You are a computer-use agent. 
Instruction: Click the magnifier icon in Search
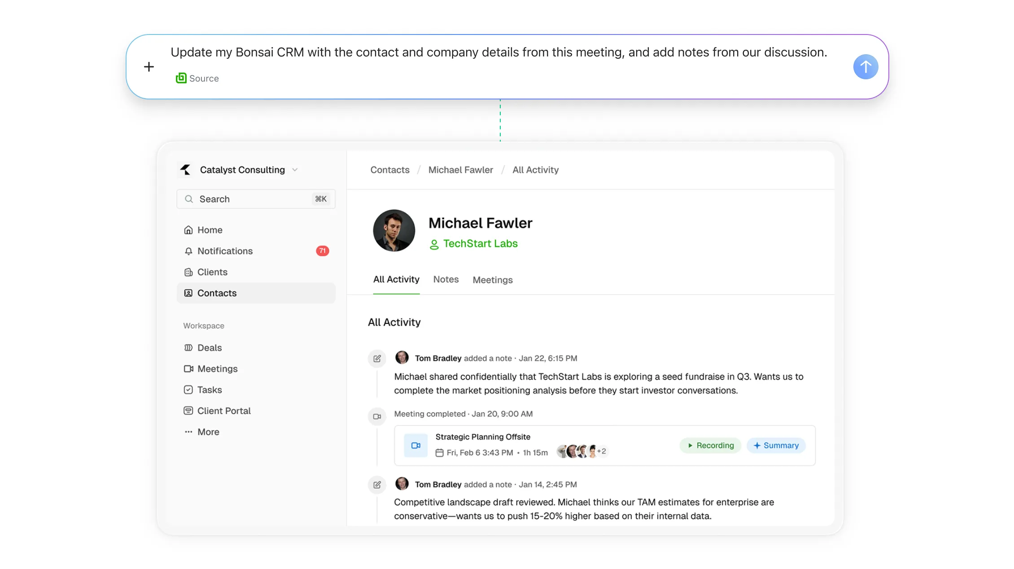[x=189, y=199]
